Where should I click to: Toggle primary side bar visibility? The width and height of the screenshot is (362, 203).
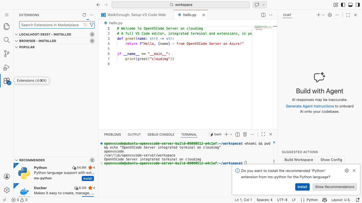tap(343, 5)
